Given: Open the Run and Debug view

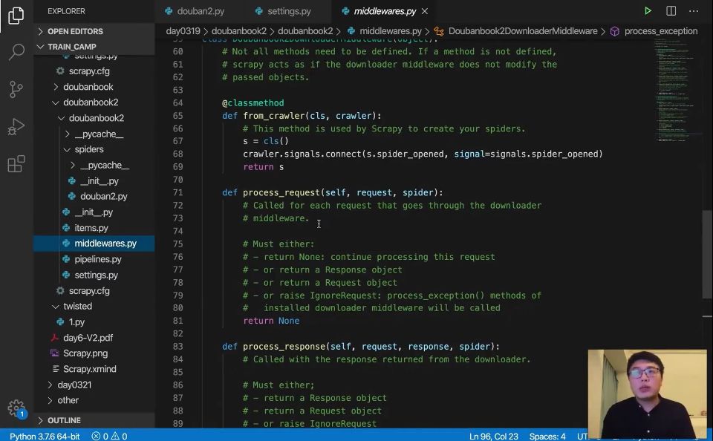Looking at the screenshot, I should coord(16,126).
